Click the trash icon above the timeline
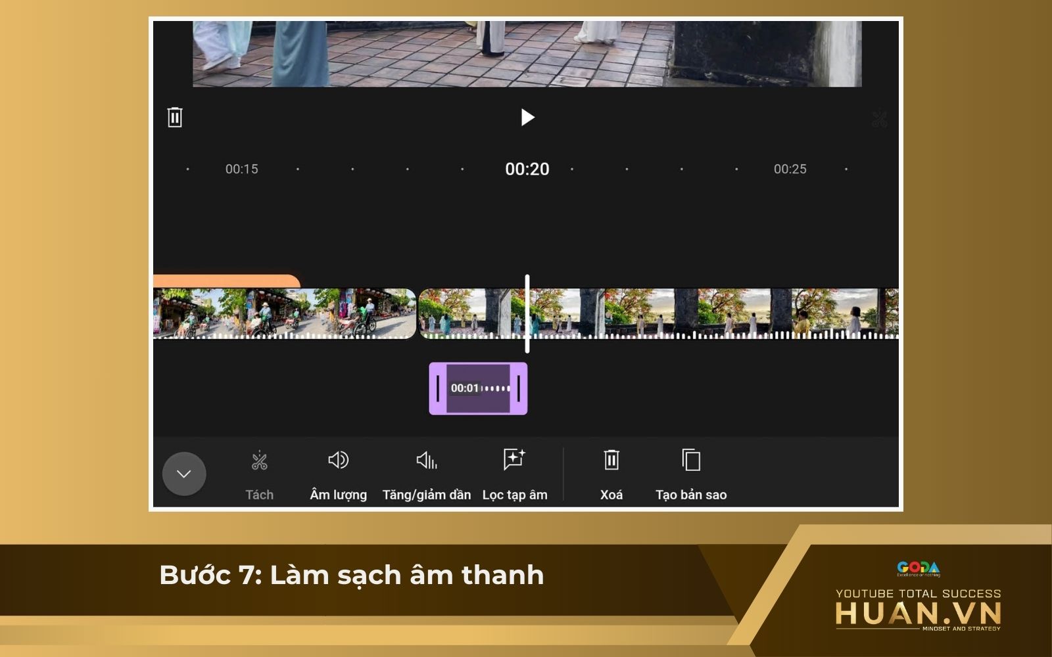Viewport: 1052px width, 657px height. click(175, 116)
